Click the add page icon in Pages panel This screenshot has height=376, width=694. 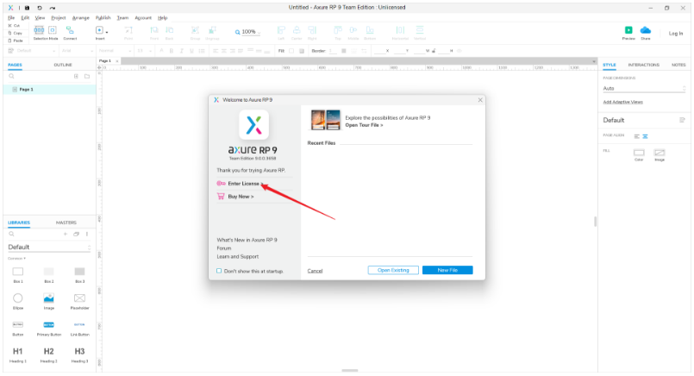pos(76,76)
